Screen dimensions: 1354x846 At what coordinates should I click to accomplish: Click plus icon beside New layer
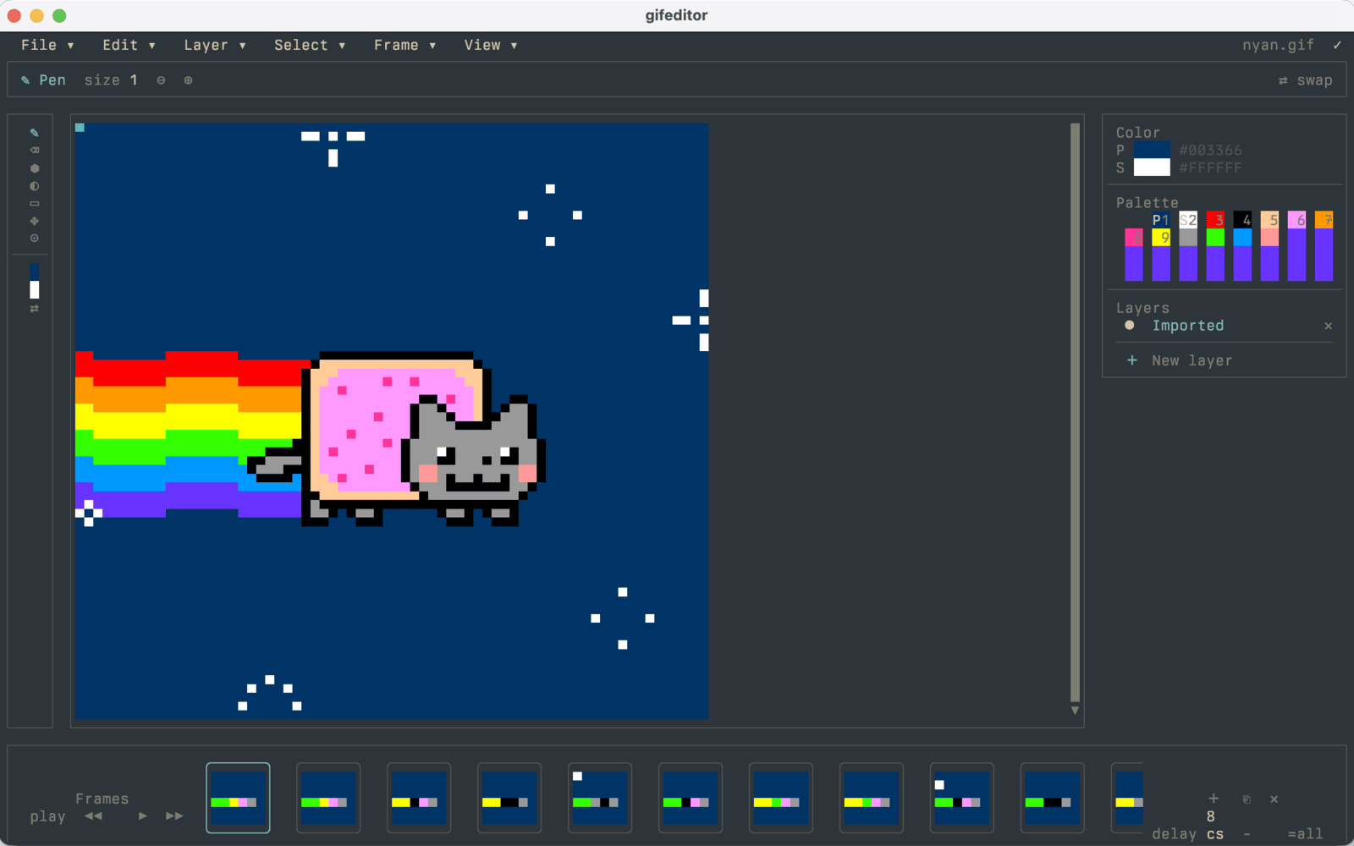(1131, 360)
